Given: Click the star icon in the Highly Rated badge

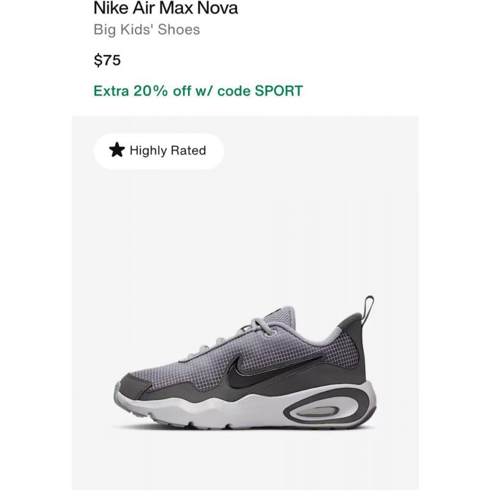Looking at the screenshot, I should pyautogui.click(x=117, y=150).
